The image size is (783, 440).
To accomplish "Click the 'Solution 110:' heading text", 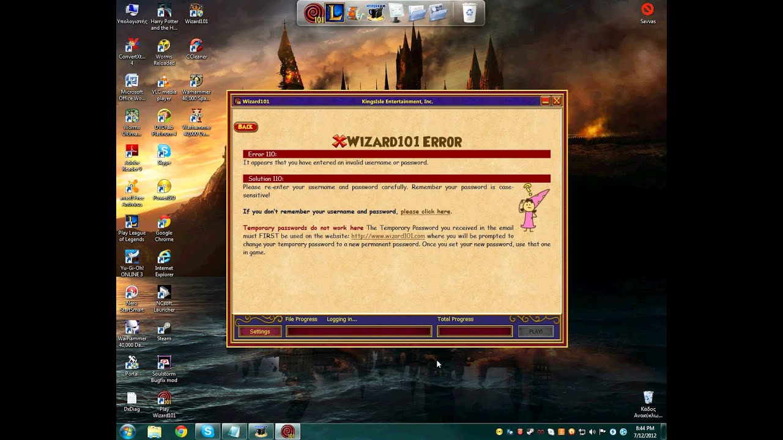I will coord(266,179).
